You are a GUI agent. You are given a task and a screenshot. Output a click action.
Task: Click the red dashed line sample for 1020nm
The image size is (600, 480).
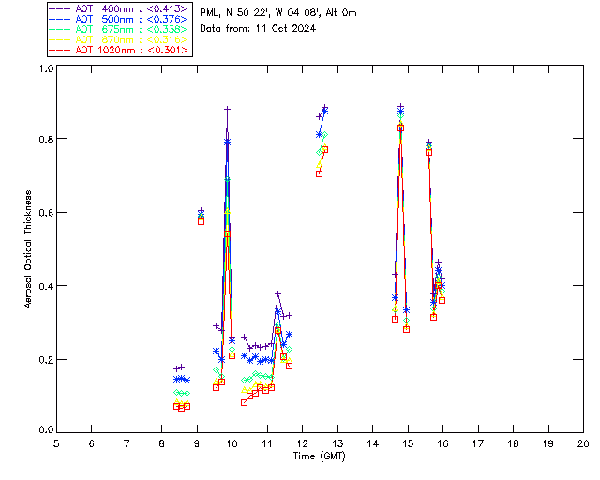[60, 50]
